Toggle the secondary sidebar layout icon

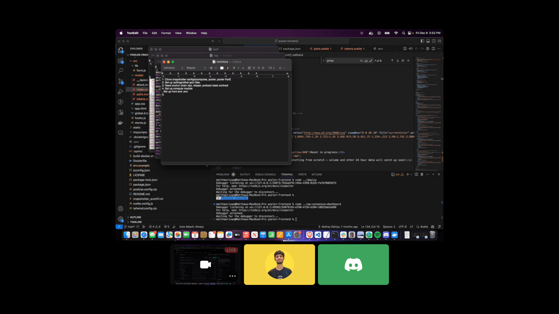pos(434,41)
